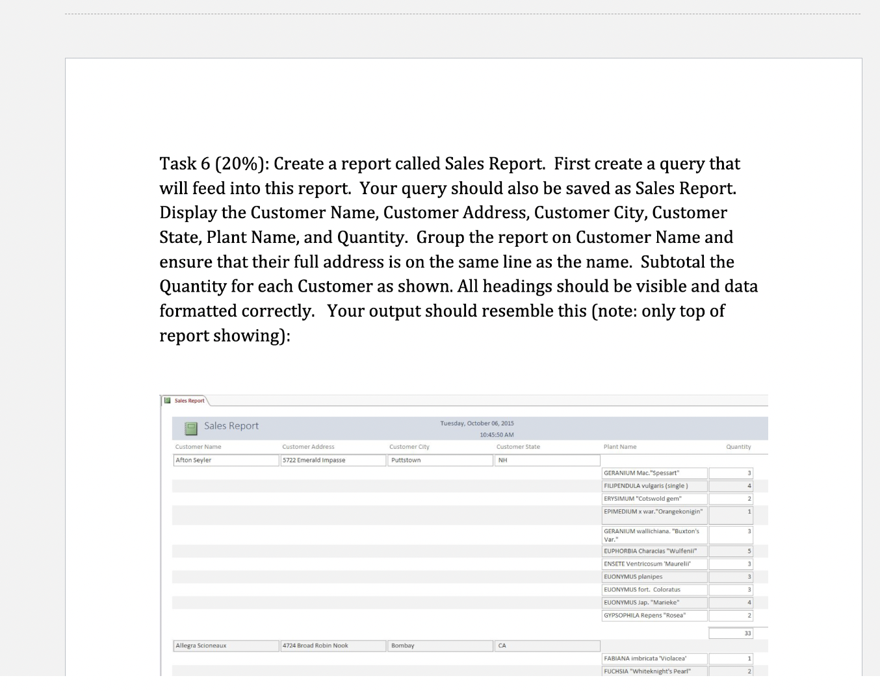Screen dimensions: 880x691
Task: Select the address 5722 Emerald Impasse
Action: pos(333,460)
